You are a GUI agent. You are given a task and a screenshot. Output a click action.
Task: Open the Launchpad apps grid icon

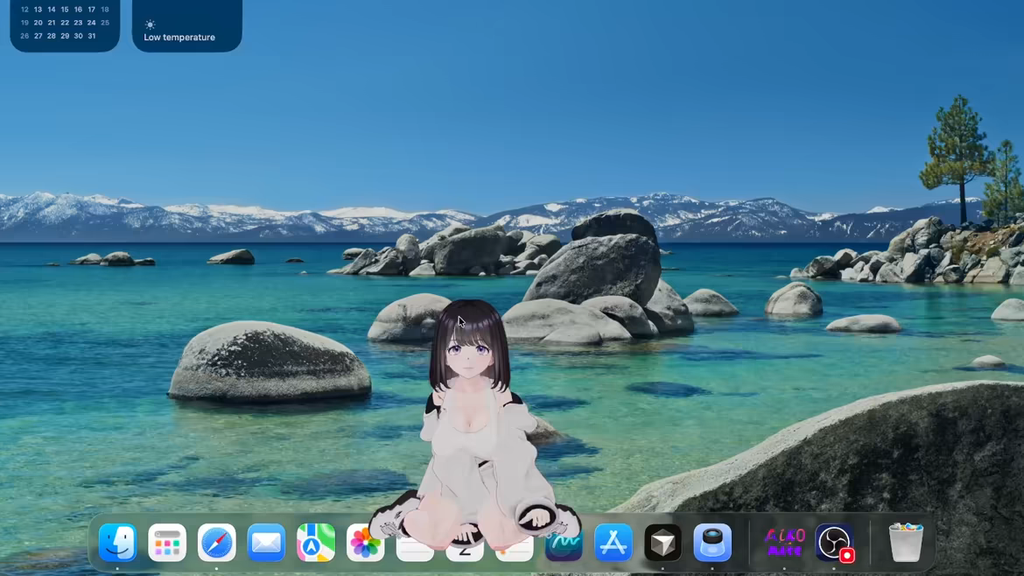[x=167, y=542]
